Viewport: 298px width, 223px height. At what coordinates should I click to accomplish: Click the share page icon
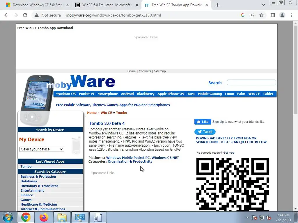tap(252, 15)
